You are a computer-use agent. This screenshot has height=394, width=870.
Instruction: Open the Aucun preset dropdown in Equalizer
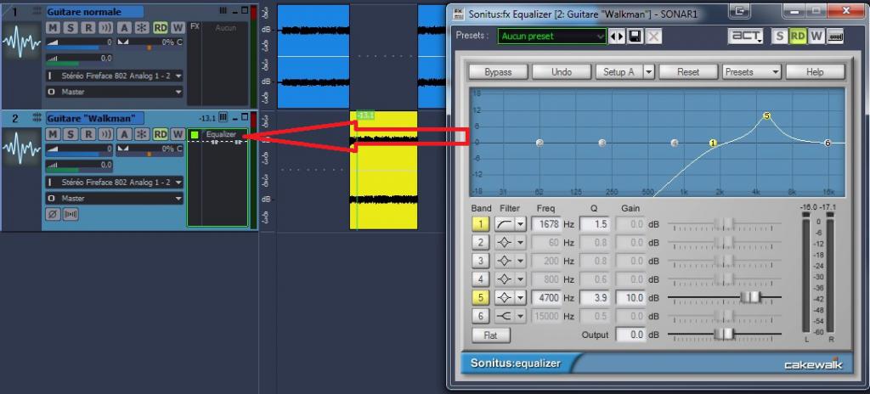click(x=552, y=37)
